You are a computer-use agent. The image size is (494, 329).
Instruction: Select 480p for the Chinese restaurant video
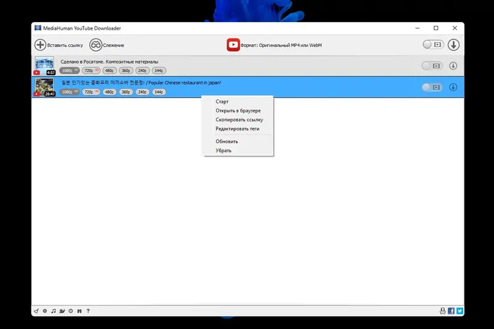(109, 92)
